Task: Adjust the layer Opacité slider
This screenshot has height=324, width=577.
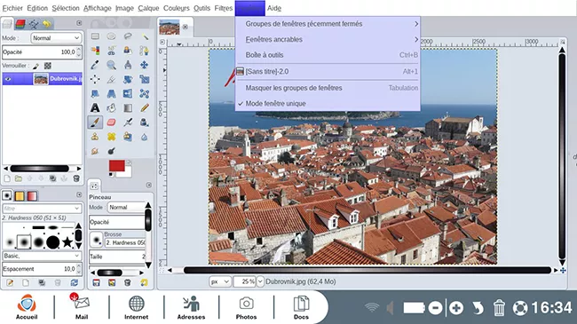Action: 42,51
